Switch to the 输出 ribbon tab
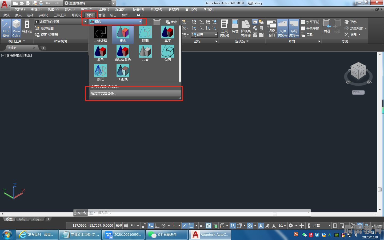The height and width of the screenshot is (240, 384). coord(113,15)
